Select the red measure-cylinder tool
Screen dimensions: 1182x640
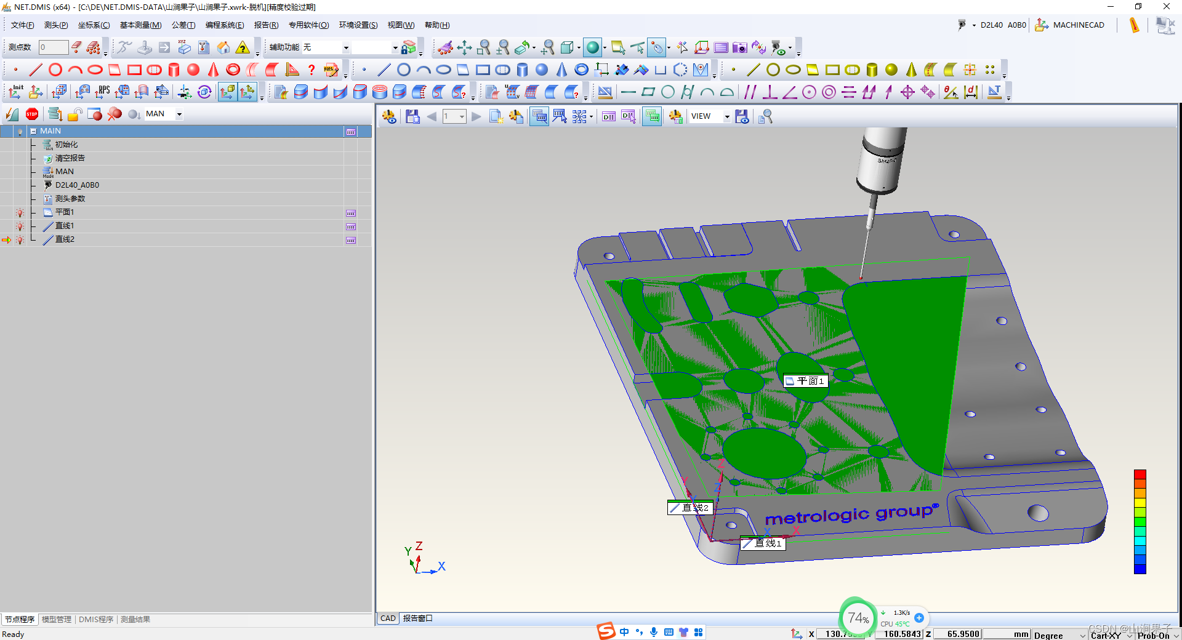tap(174, 70)
